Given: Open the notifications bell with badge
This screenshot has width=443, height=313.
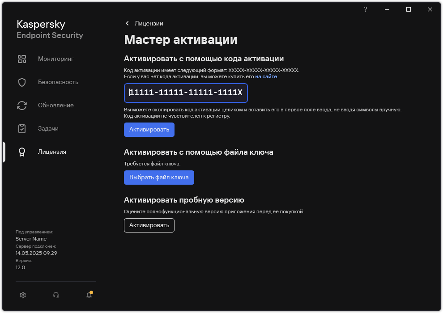Looking at the screenshot, I should click(x=89, y=295).
